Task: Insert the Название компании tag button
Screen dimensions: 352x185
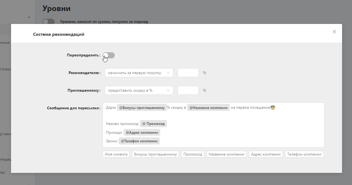Action: [x=226, y=154]
